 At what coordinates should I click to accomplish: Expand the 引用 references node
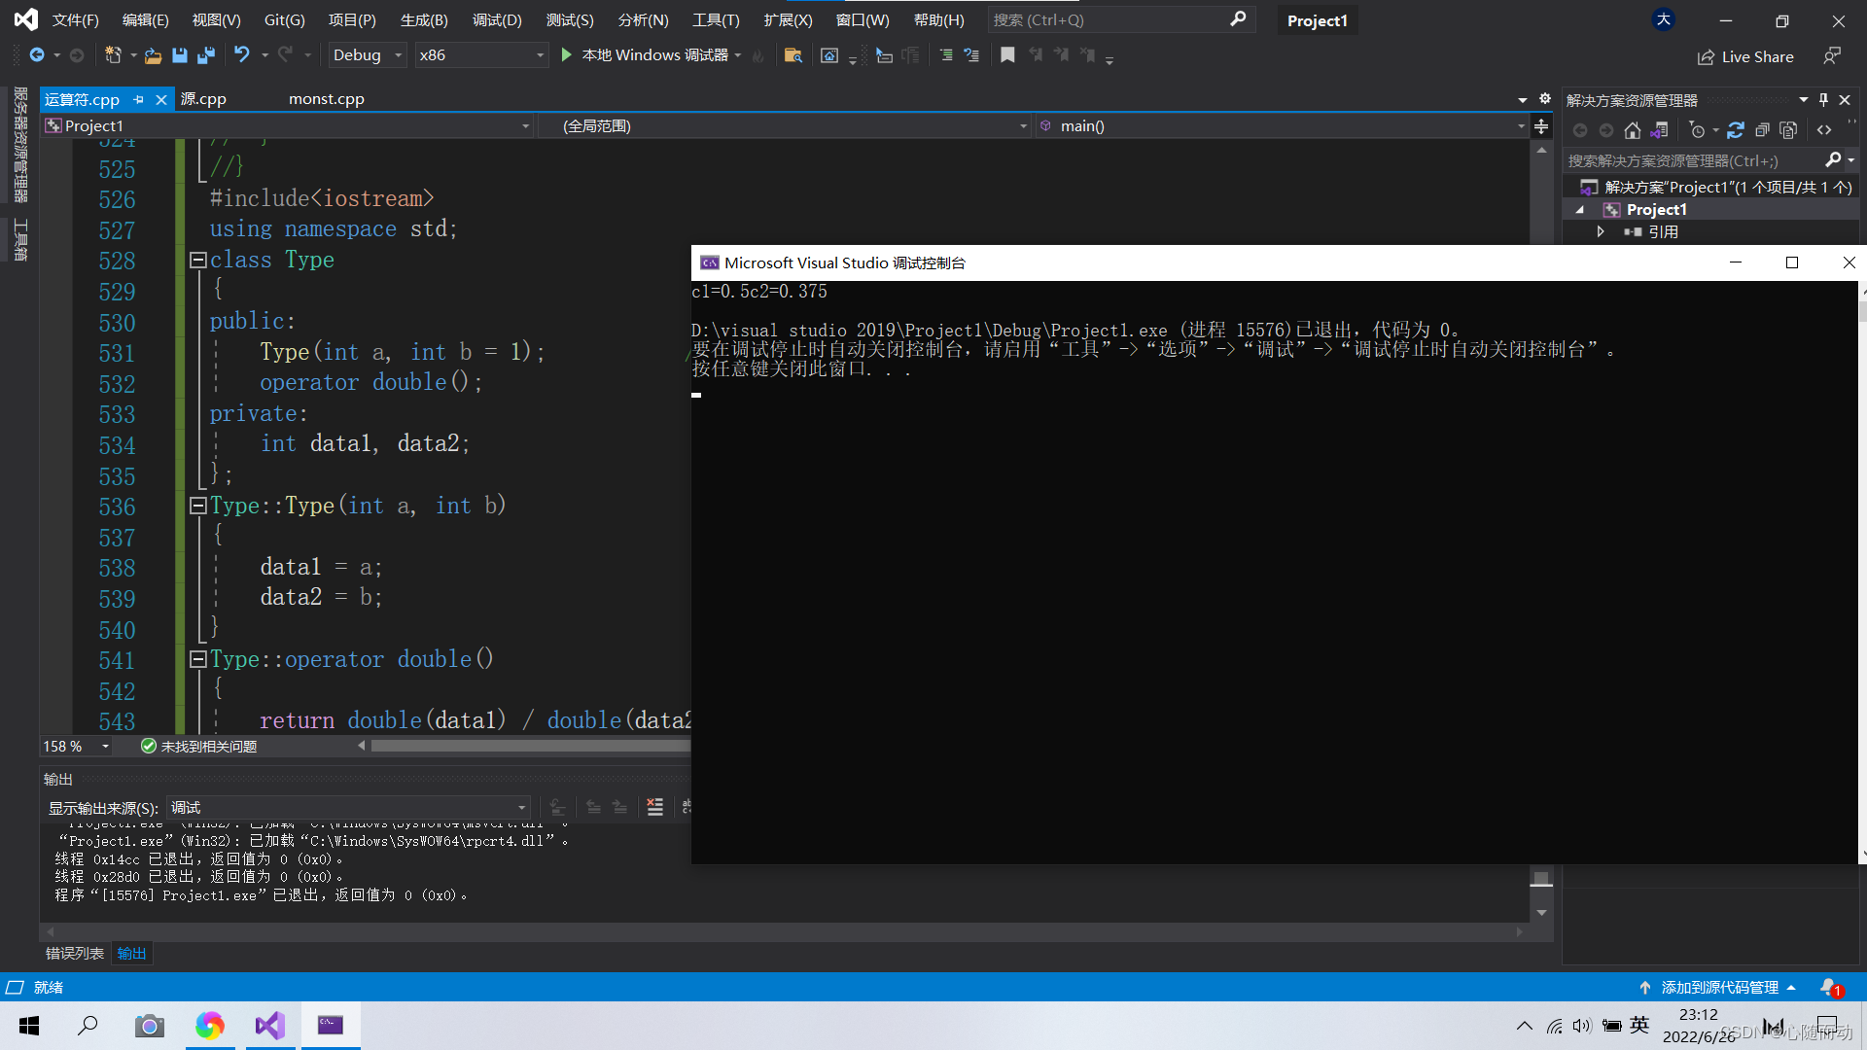tap(1601, 231)
